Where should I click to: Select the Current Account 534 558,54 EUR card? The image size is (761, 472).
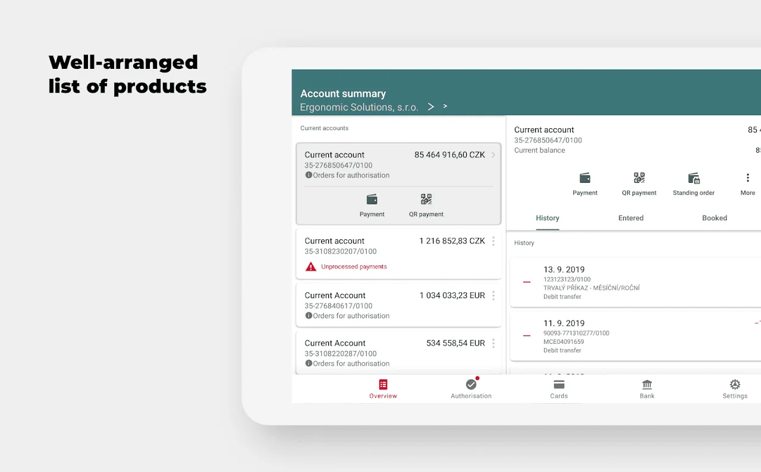398,352
